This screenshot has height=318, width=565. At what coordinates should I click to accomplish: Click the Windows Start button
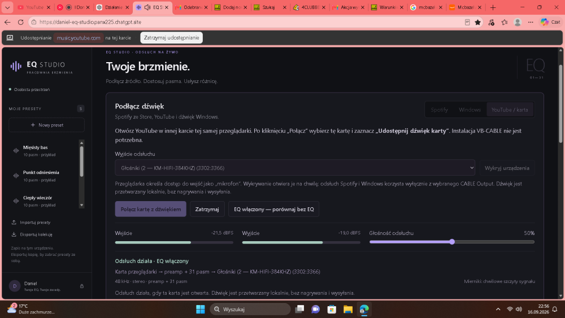[201, 309]
